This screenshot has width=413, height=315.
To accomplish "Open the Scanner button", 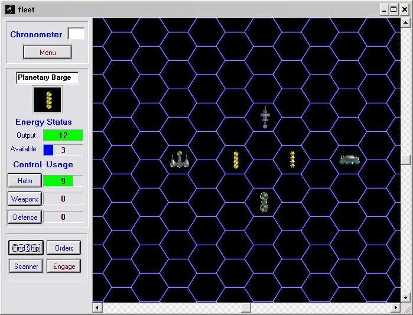I will point(26,266).
